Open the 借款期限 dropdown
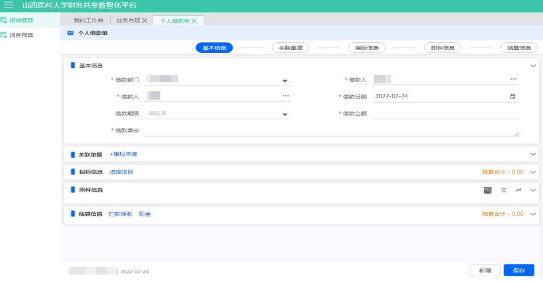This screenshot has height=281, width=543. [x=285, y=114]
